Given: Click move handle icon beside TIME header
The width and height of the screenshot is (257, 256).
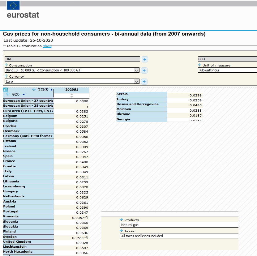Looking at the screenshot, I should [x=34, y=89].
